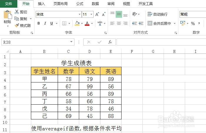The image size is (206, 133).
Task: Open the File (文件) tab
Action: click(x=9, y=4)
